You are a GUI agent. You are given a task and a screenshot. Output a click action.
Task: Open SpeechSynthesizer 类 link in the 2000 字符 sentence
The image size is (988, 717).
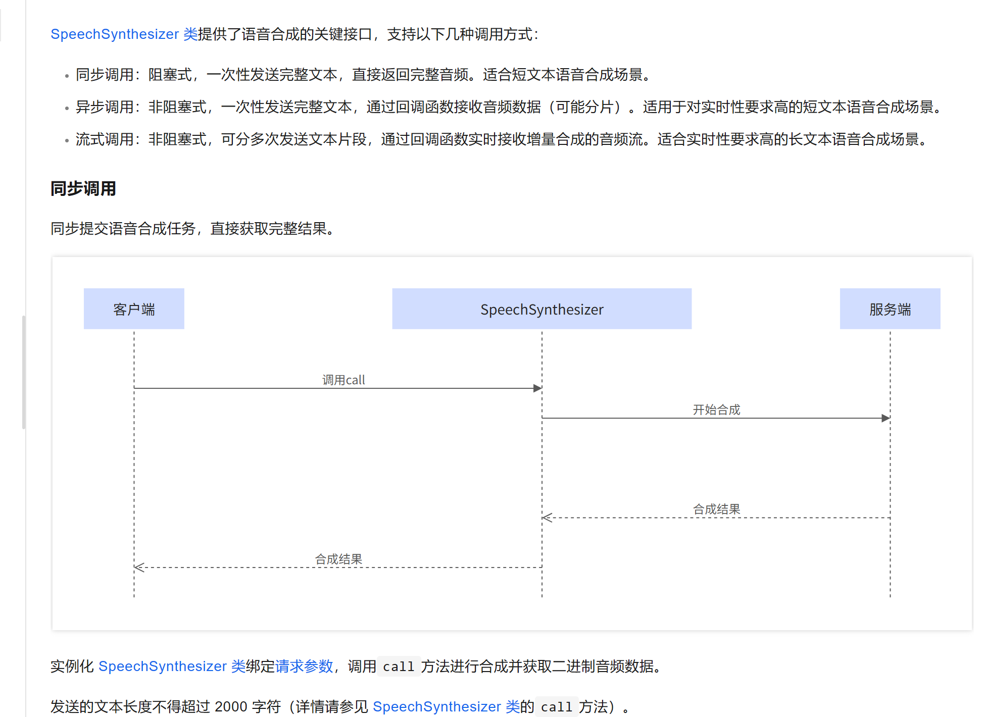(446, 707)
